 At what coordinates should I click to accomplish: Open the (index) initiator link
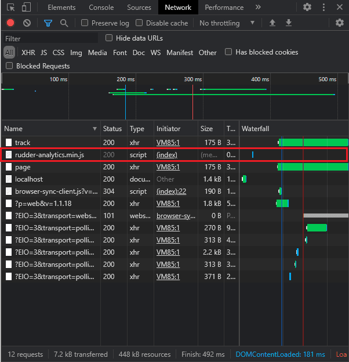point(167,155)
